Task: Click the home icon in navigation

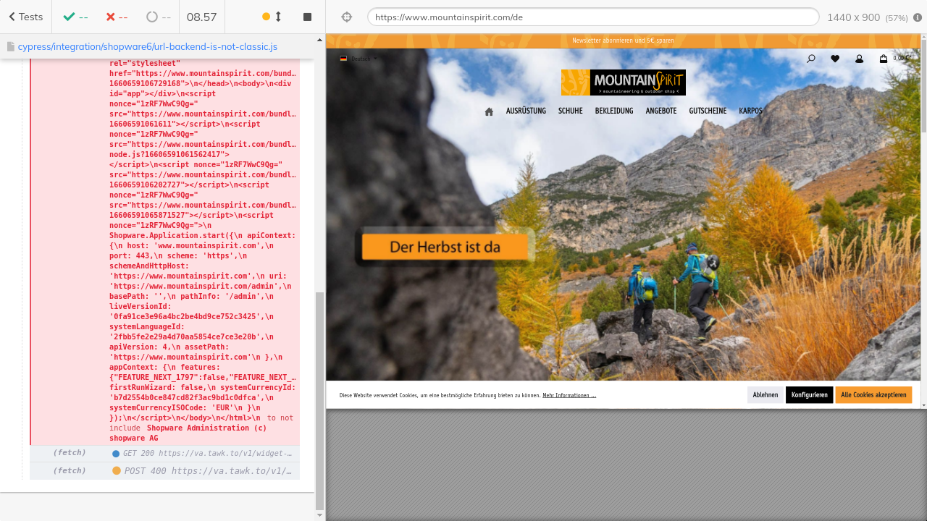Action: click(489, 111)
